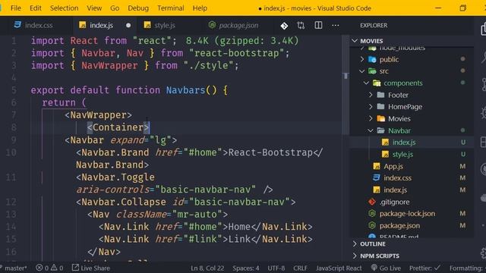Open the editor More Actions ellipsis
Image resolution: width=486 pixels, height=273 pixels.
336,25
